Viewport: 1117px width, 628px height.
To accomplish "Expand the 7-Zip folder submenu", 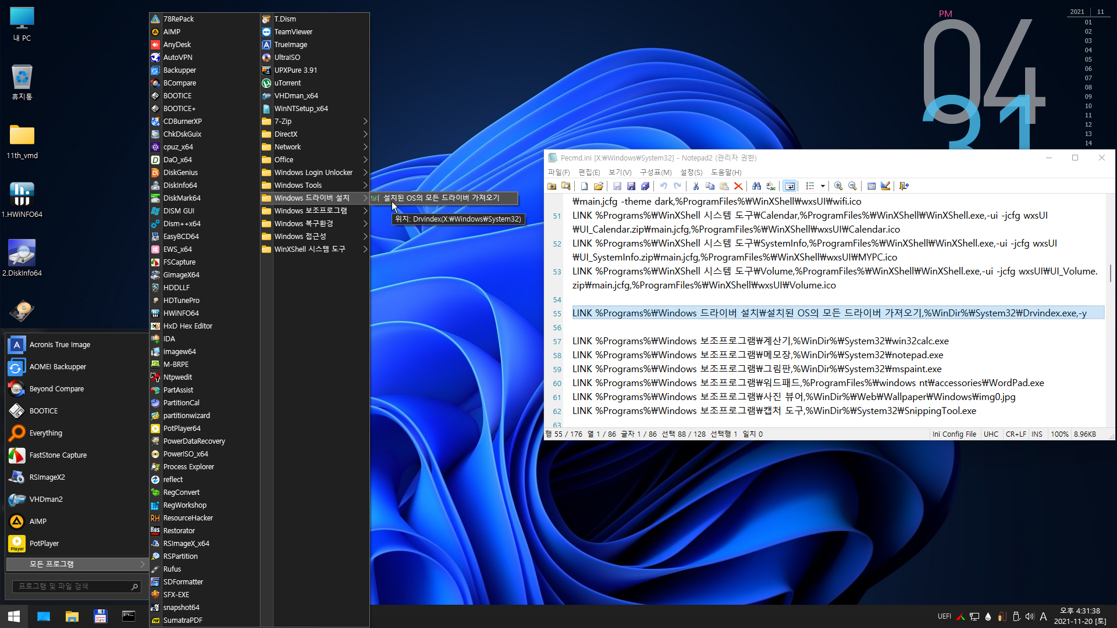I will tap(315, 122).
